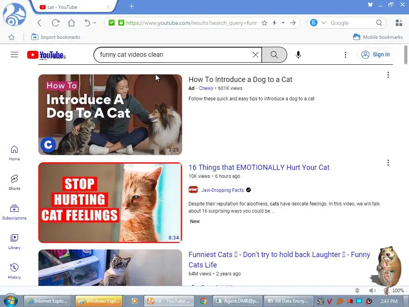The image size is (409, 307).
Task: Open the browser extensions grid icon
Action: tap(399, 23)
